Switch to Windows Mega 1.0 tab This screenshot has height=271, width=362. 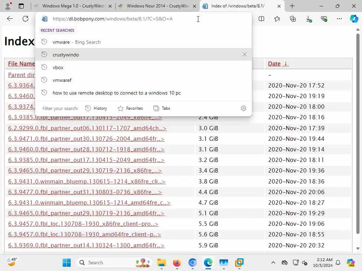tap(73, 6)
